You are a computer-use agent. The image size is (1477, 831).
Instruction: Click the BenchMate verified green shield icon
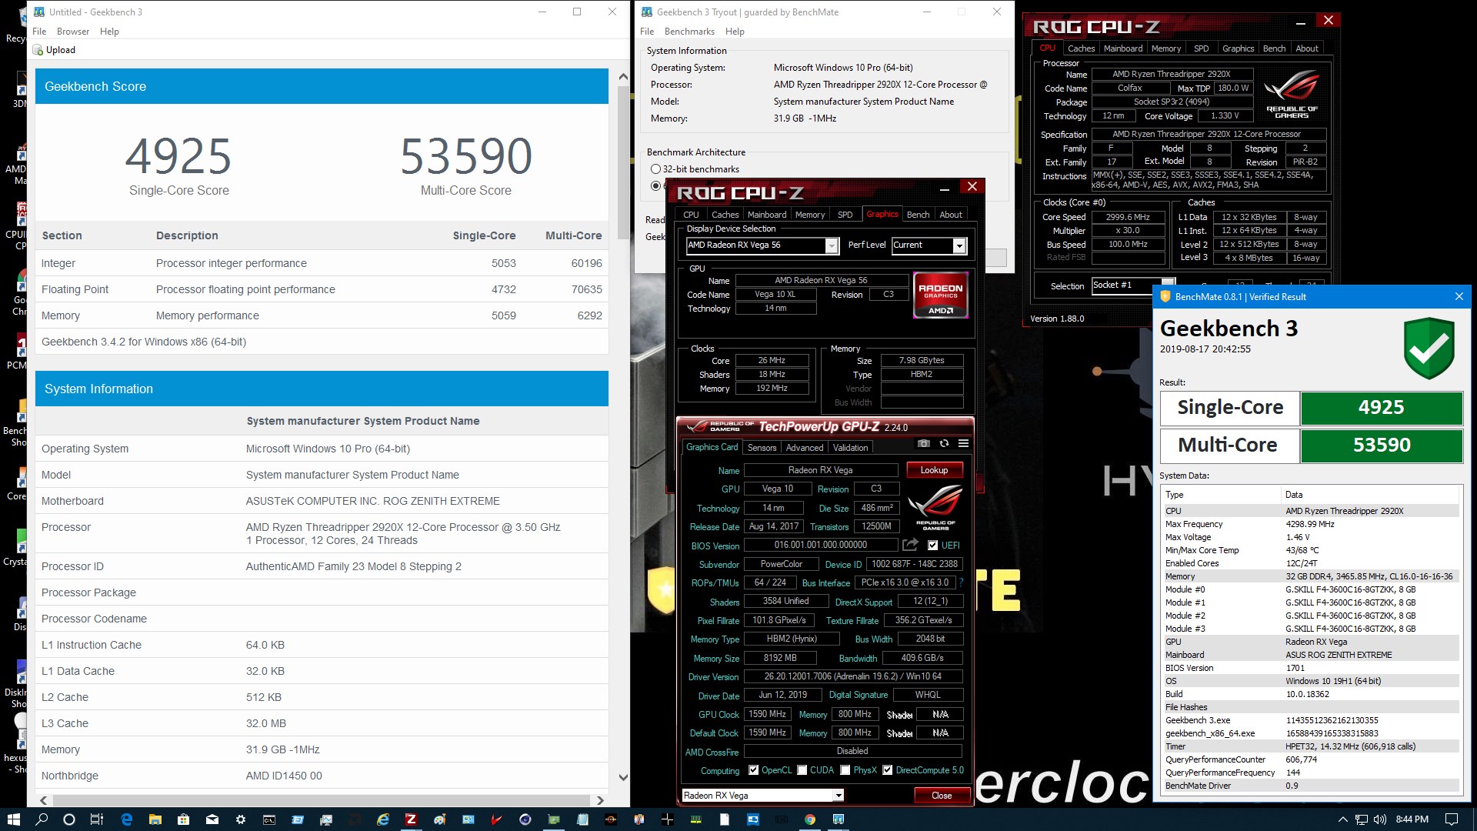[1429, 348]
